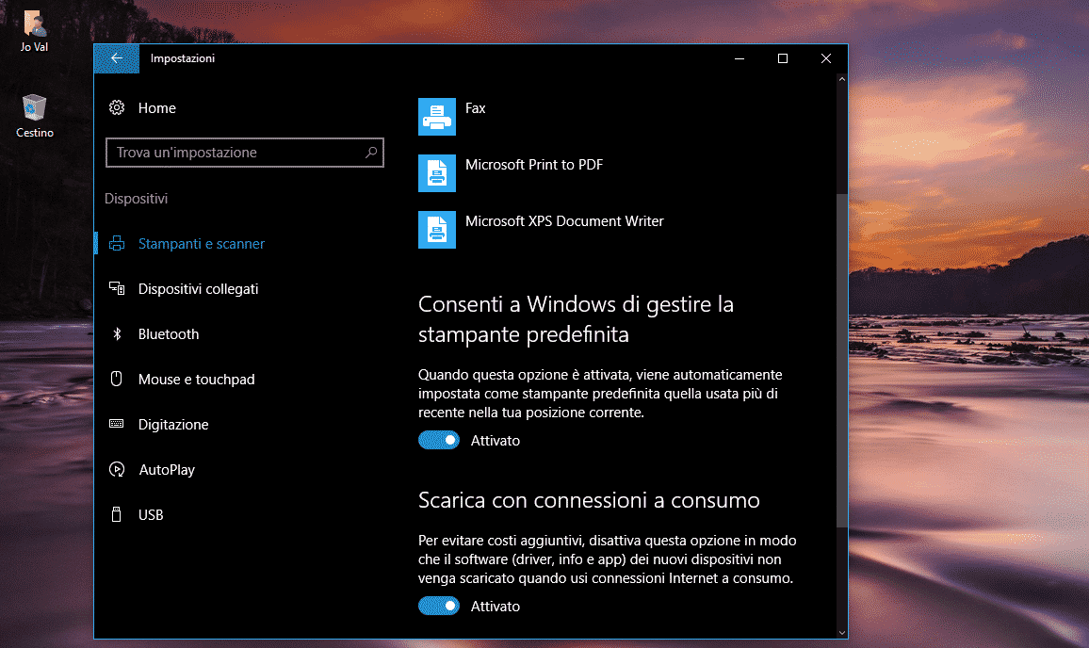The width and height of the screenshot is (1089, 648).
Task: Maximize the Impostazioni window
Action: (783, 58)
